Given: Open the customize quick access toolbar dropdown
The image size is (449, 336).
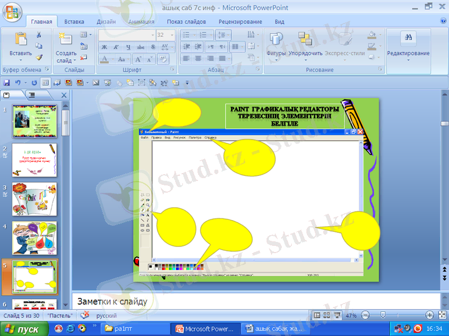Looking at the screenshot, I should (188, 82).
